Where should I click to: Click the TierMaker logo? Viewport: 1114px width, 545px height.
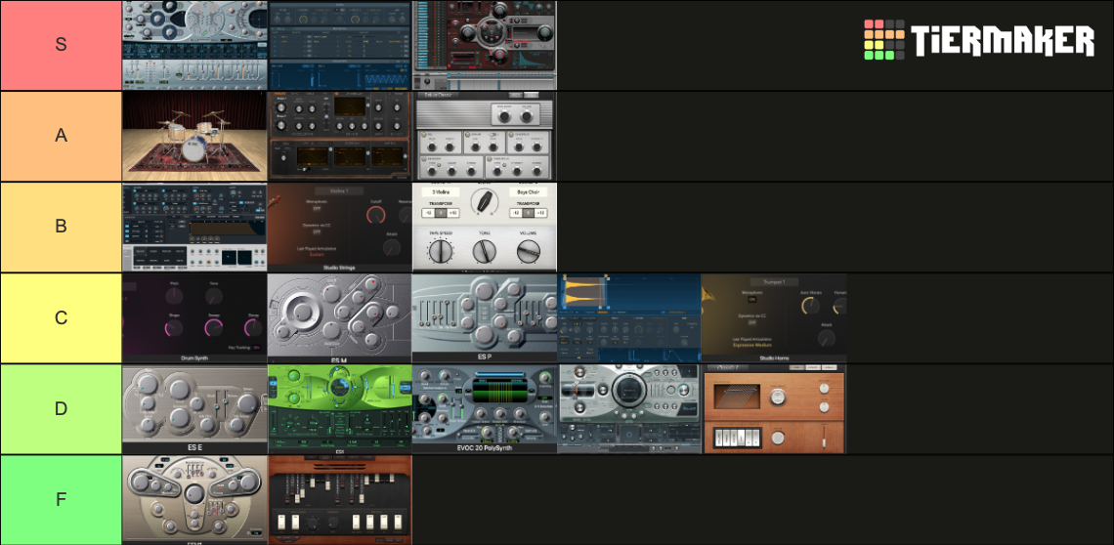pyautogui.click(x=979, y=40)
